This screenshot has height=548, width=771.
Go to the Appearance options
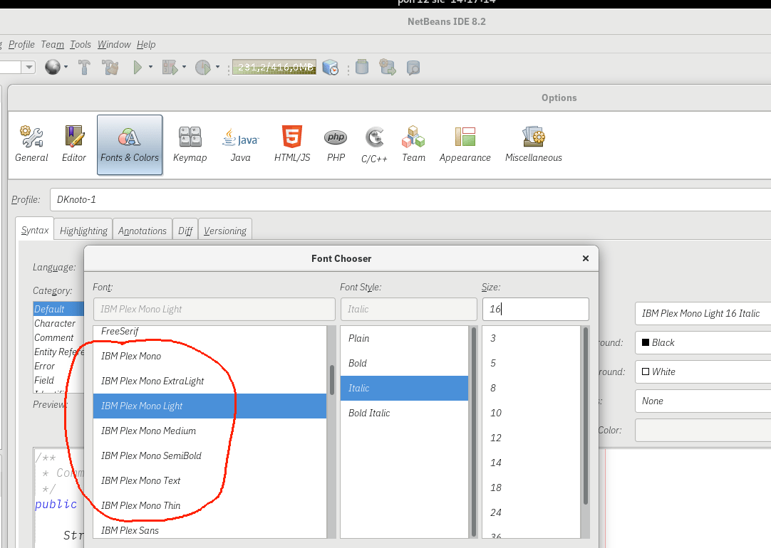coord(465,144)
